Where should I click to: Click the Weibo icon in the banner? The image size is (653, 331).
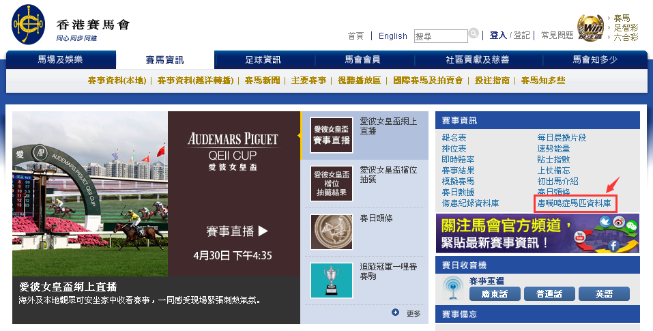pyautogui.click(x=619, y=221)
